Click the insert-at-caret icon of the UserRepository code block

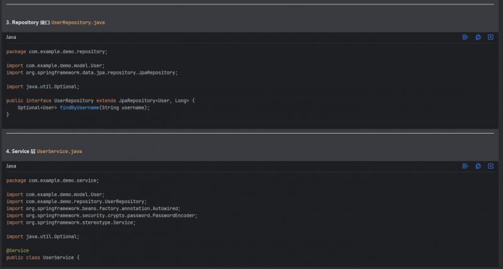(x=465, y=37)
